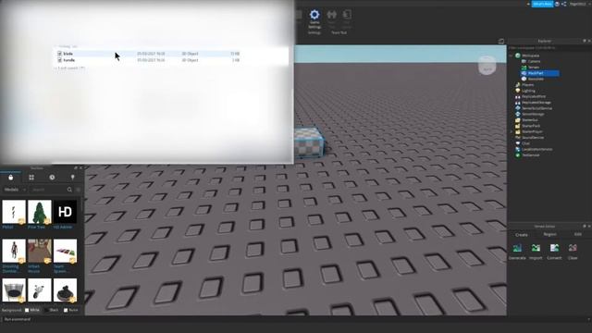This screenshot has width=592, height=333.
Task: Select the Pine Tree model thumbnail
Action: [x=40, y=212]
